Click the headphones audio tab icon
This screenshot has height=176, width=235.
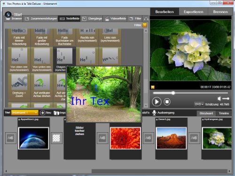[146, 19]
